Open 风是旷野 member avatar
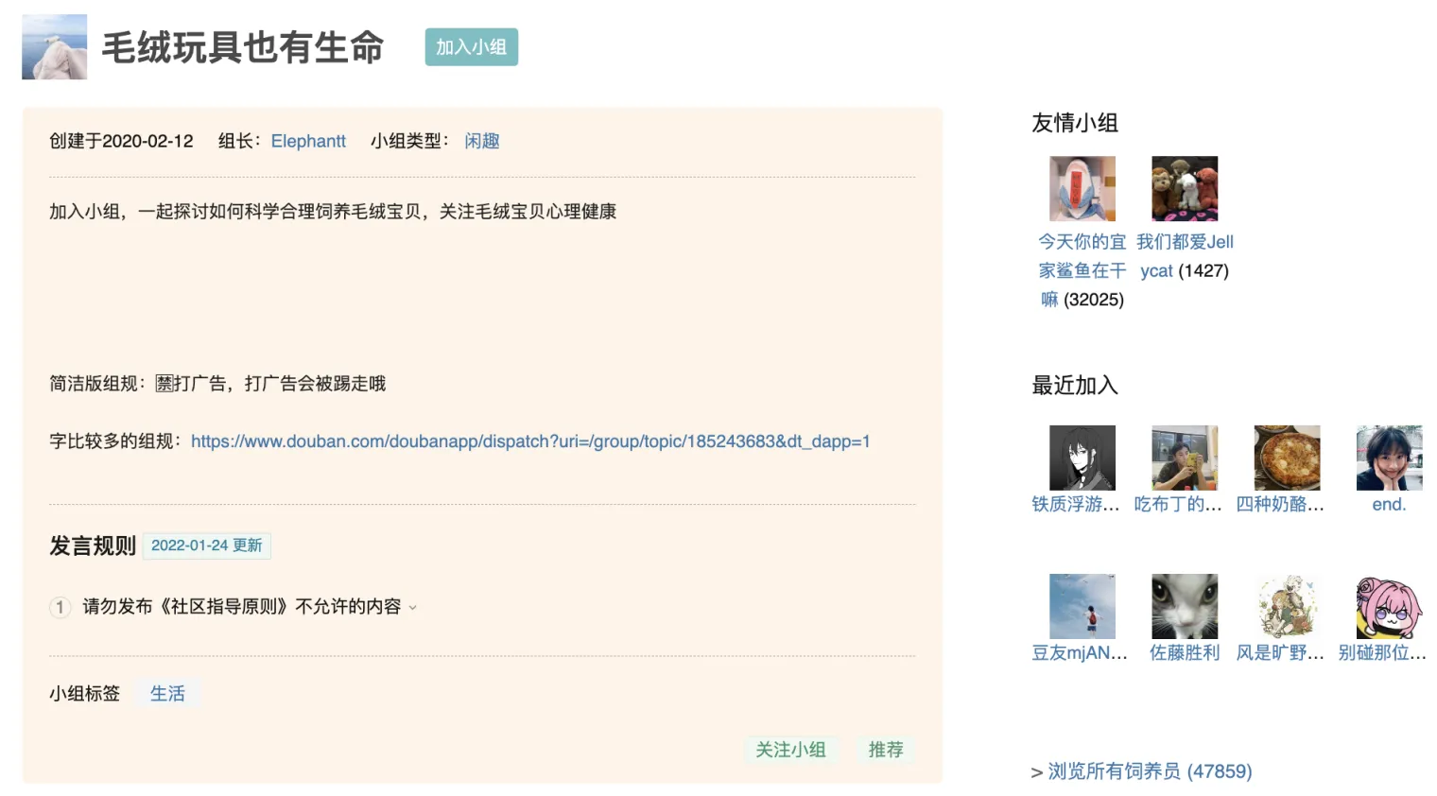This screenshot has height=796, width=1437. coord(1287,606)
